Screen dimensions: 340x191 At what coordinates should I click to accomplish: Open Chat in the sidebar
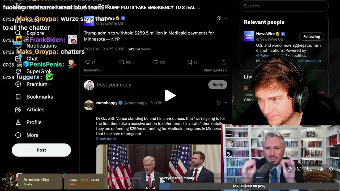click(x=32, y=59)
